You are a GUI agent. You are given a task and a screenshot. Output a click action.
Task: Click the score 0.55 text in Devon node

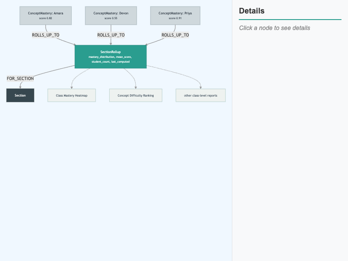click(x=111, y=18)
